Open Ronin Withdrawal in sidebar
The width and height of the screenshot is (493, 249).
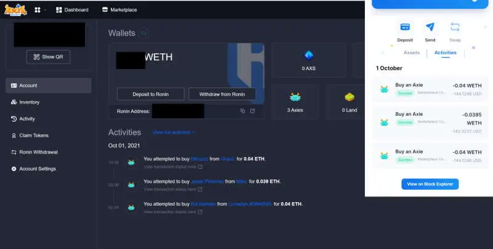coord(49,152)
